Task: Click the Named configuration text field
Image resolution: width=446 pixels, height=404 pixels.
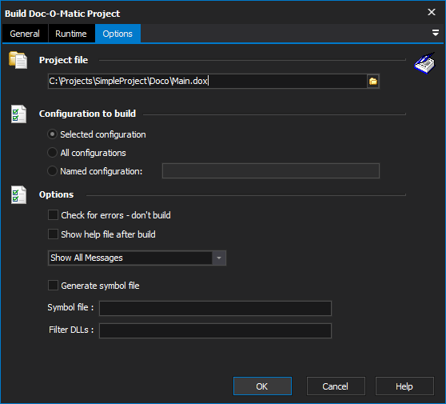Action: point(271,171)
